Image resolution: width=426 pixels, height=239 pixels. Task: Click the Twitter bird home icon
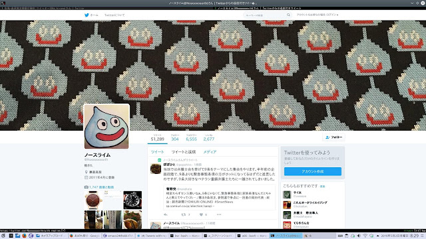click(x=87, y=15)
